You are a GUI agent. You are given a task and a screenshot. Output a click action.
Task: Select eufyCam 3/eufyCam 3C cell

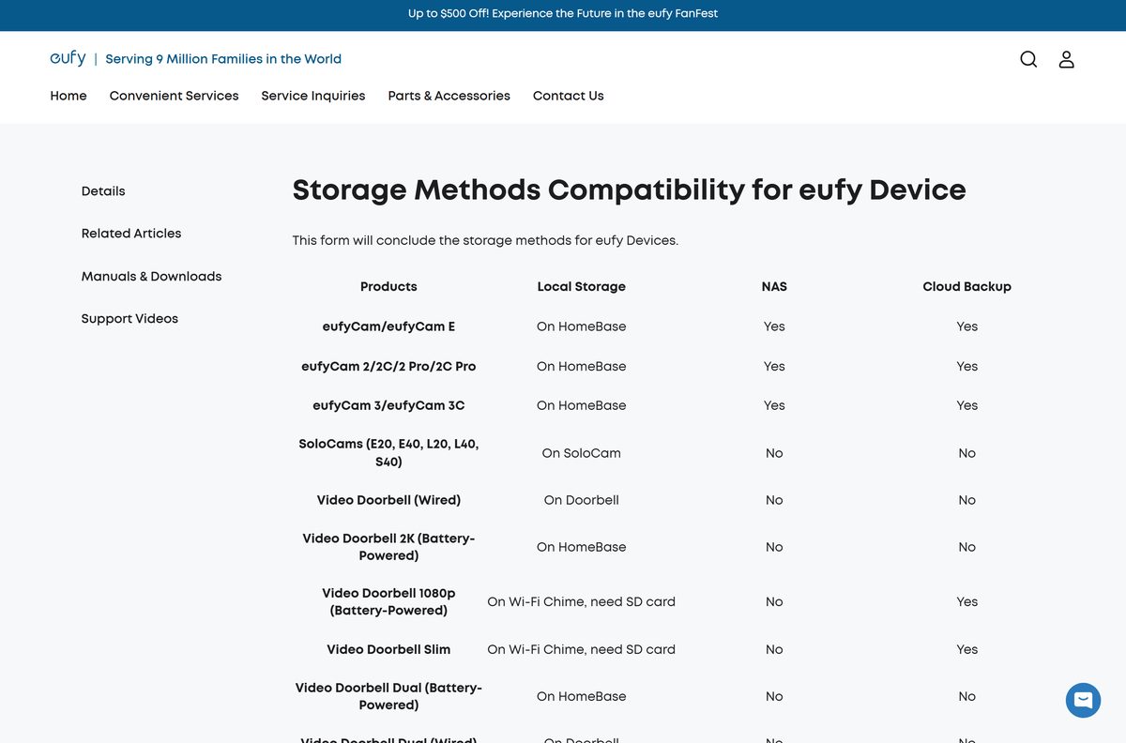coord(388,405)
